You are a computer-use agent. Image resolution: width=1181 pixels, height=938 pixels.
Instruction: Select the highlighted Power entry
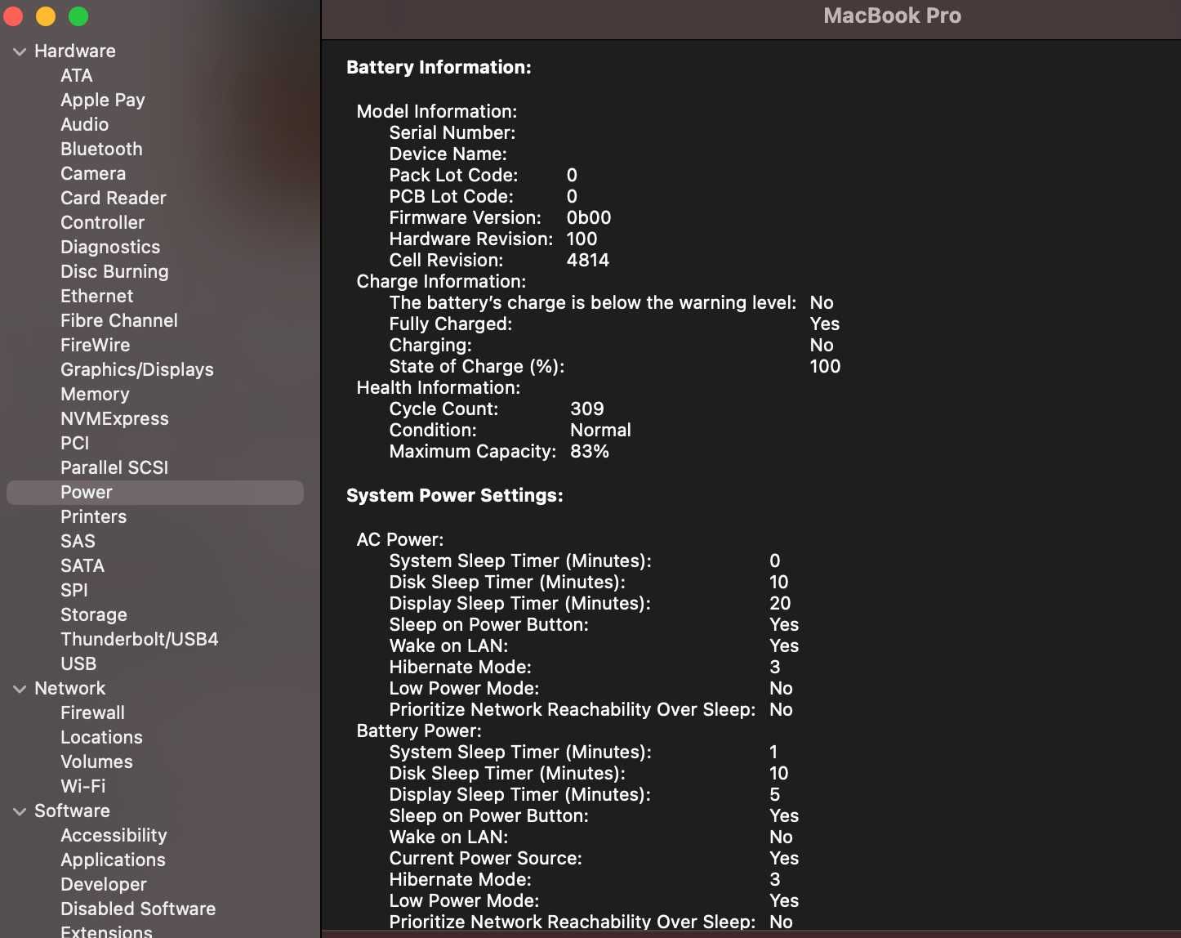point(155,492)
